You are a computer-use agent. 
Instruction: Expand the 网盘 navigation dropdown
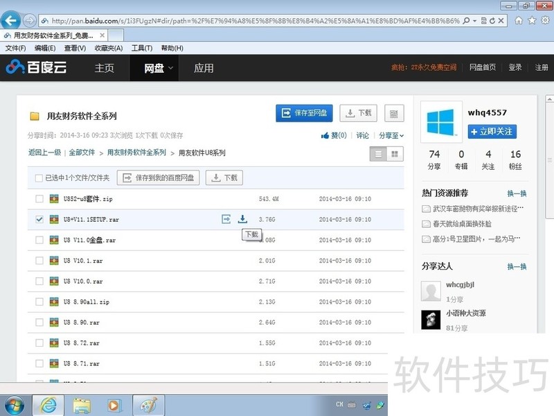point(159,68)
